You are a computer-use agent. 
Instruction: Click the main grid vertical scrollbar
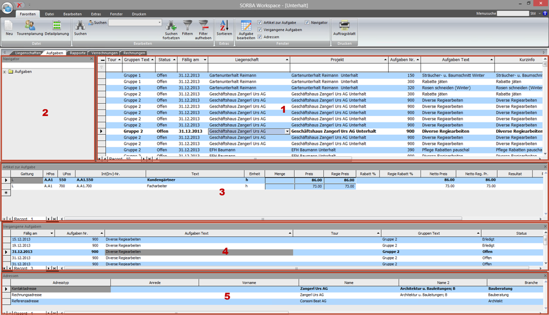545,107
